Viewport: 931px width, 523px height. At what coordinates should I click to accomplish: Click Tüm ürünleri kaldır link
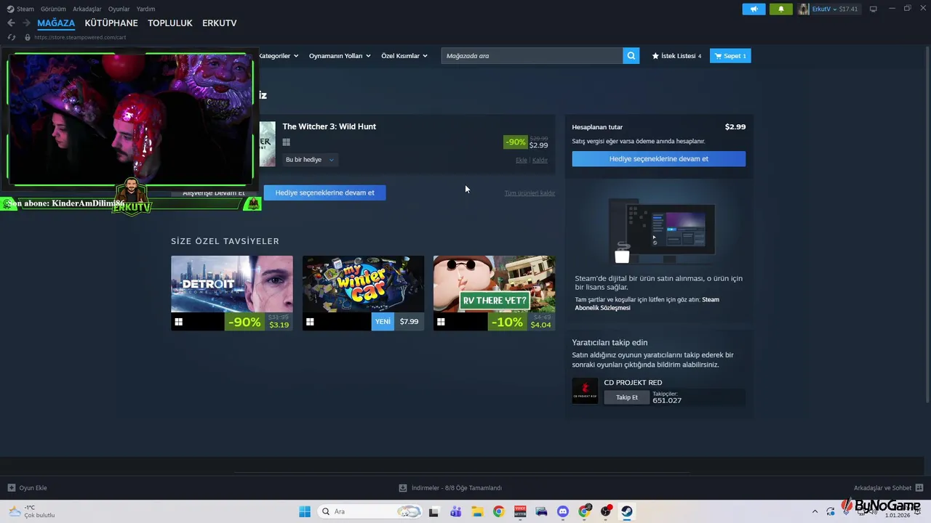click(530, 193)
